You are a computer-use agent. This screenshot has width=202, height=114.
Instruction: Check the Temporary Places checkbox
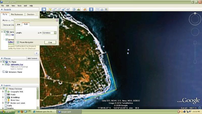tap(4, 72)
